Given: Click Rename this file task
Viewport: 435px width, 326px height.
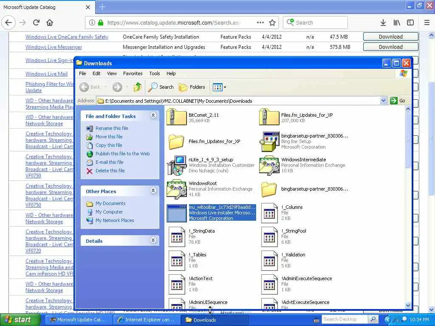Looking at the screenshot, I should pyautogui.click(x=112, y=128).
